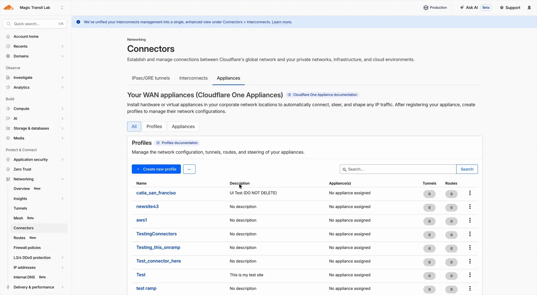Viewport: 537px width, 295px height.
Task: Expand the IP addresses chevron
Action: tap(62, 268)
